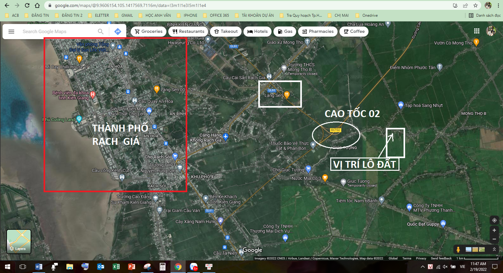503x273 pixels.
Task: Click the magnifier search icon
Action: click(x=101, y=32)
